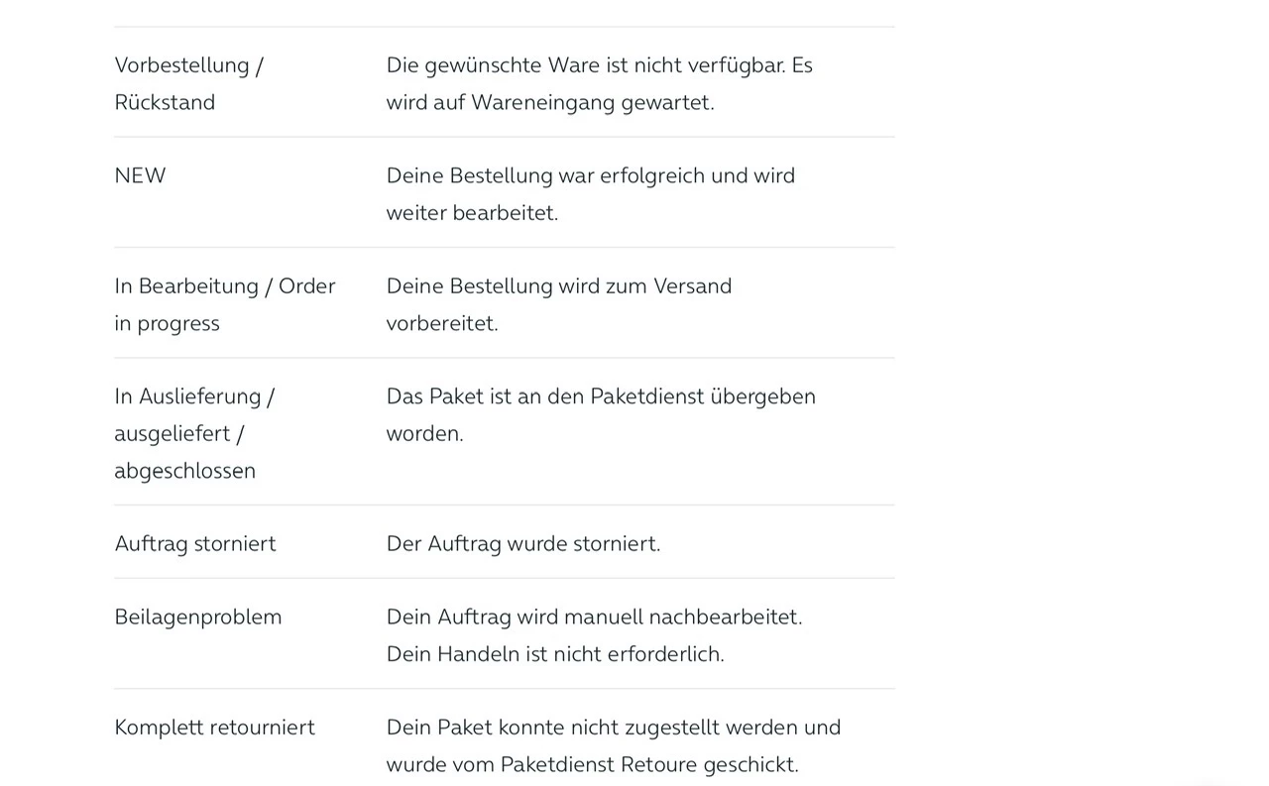
Task: Click the 'weiter bearbeitet.' text line
Action: pyautogui.click(x=472, y=213)
